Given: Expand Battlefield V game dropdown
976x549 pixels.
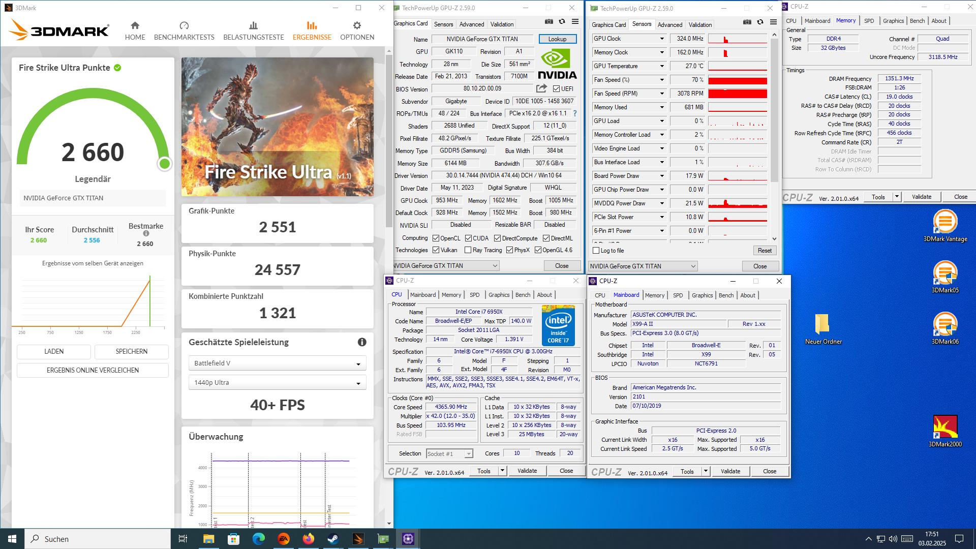Looking at the screenshot, I should (278, 363).
